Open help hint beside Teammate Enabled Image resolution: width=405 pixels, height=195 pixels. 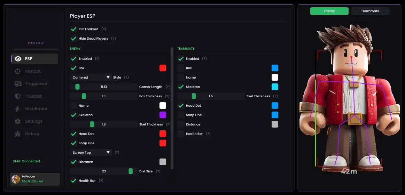tap(204, 58)
